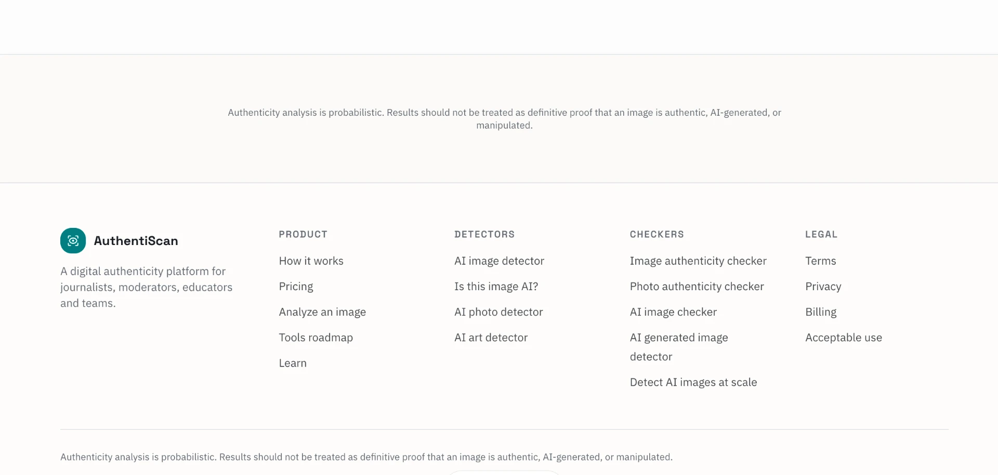The width and height of the screenshot is (998, 475).
Task: Select the AI art detector link
Action: (491, 337)
